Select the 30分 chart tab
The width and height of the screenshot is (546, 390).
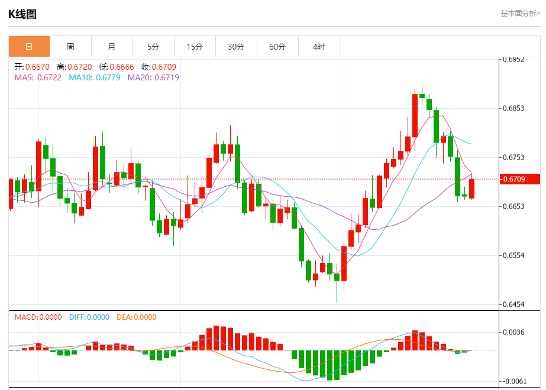[x=236, y=47]
